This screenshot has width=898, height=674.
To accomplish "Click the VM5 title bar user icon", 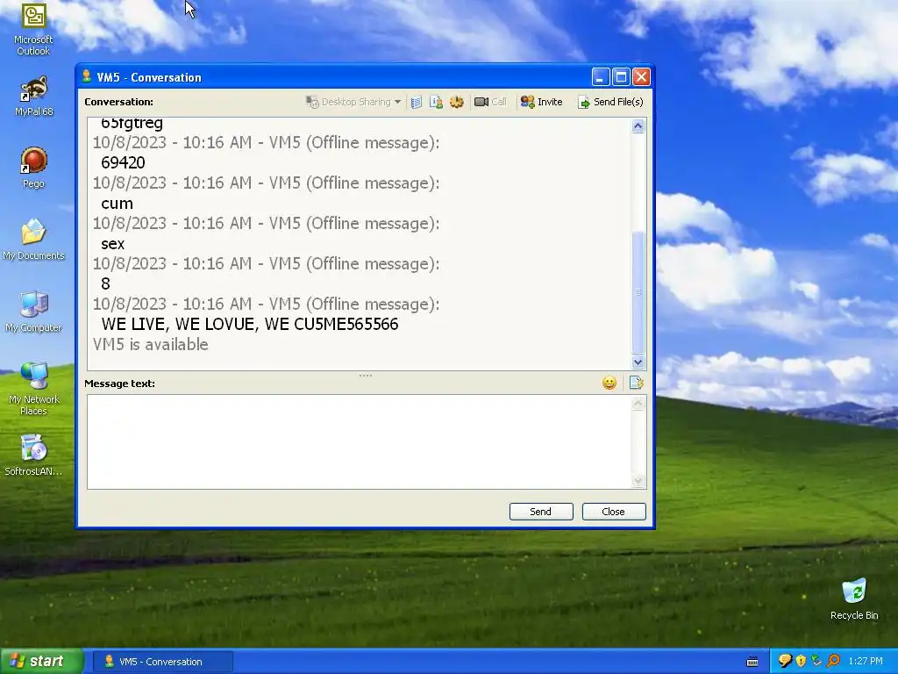I will pos(87,77).
